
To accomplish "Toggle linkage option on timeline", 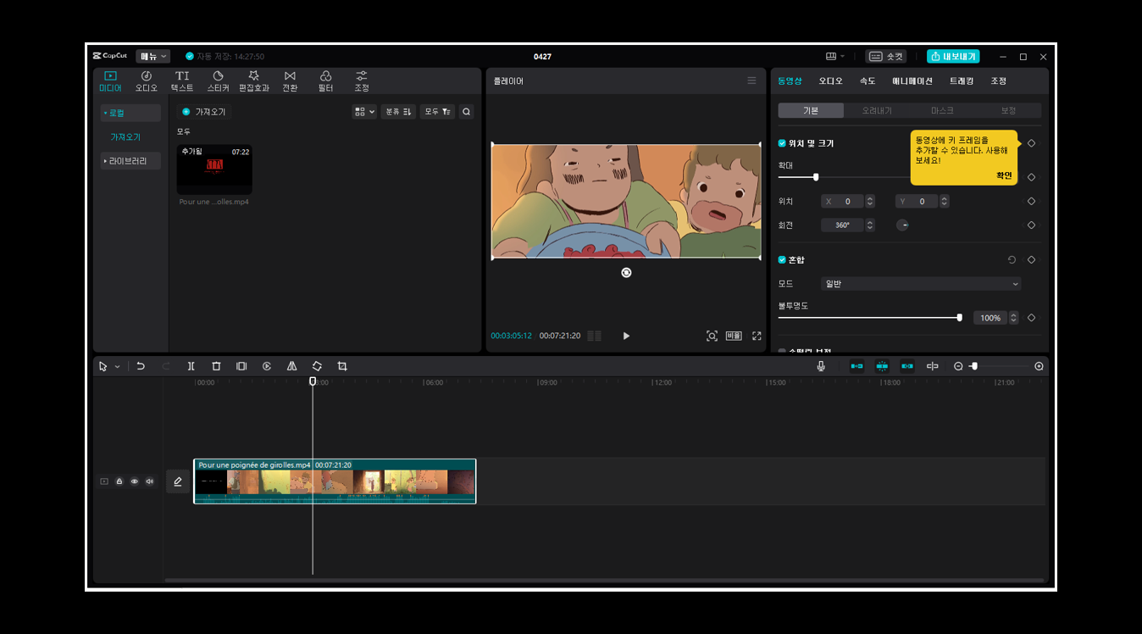I will click(x=907, y=366).
